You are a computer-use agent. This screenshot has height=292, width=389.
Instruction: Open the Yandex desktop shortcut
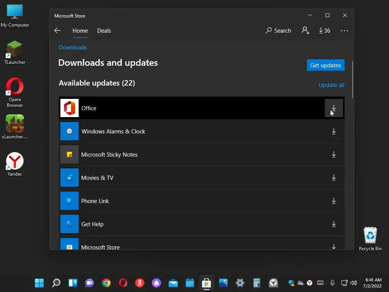pos(15,164)
